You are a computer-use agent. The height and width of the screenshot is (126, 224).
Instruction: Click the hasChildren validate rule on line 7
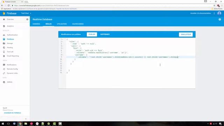pos(101,53)
